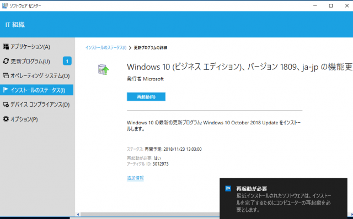This screenshot has width=353, height=219.
Task: Click the October 2018 Update description text
Action: pyautogui.click(x=213, y=125)
